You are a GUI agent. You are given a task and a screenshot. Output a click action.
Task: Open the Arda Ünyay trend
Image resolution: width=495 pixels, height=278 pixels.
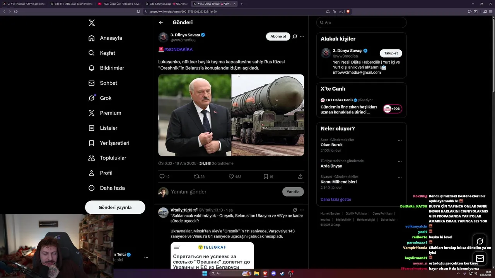pyautogui.click(x=331, y=166)
